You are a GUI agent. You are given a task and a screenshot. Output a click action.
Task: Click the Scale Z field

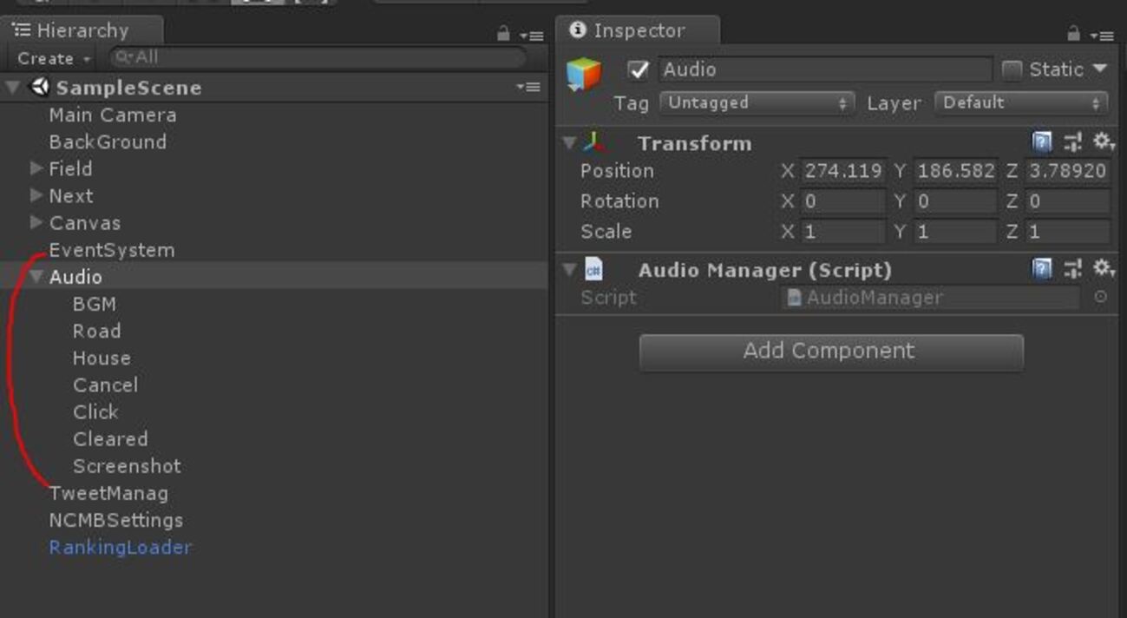coord(1067,232)
